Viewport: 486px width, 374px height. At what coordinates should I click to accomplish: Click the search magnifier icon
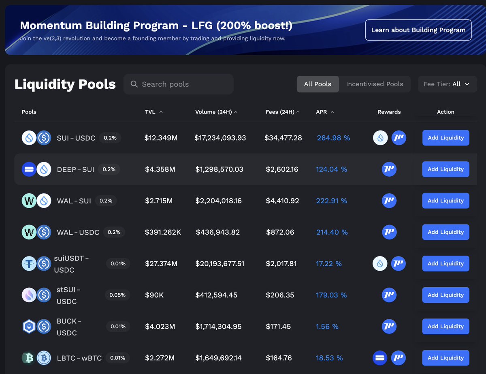point(134,84)
